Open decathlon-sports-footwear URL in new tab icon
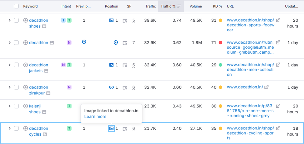Screen dimensions: 304x144 click(x=278, y=20)
